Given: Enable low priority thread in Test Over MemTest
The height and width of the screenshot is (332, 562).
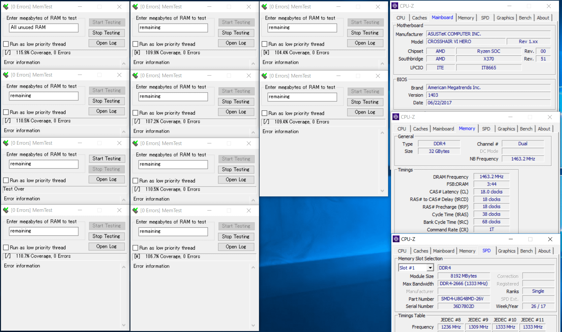Looking at the screenshot, I should (x=6, y=181).
